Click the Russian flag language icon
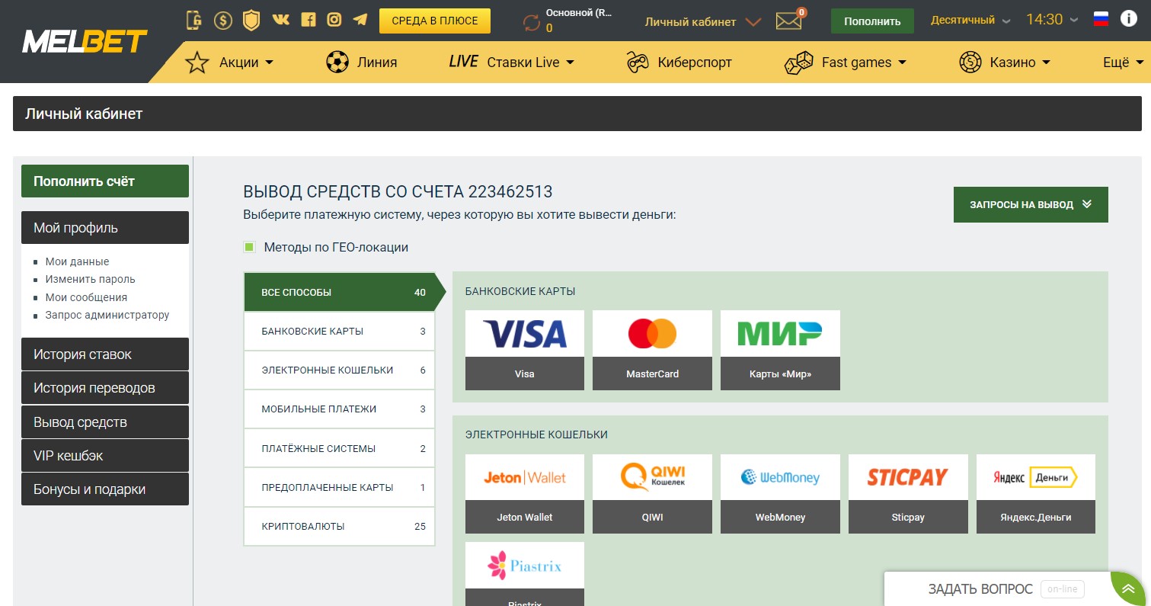The height and width of the screenshot is (606, 1151). tap(1101, 20)
